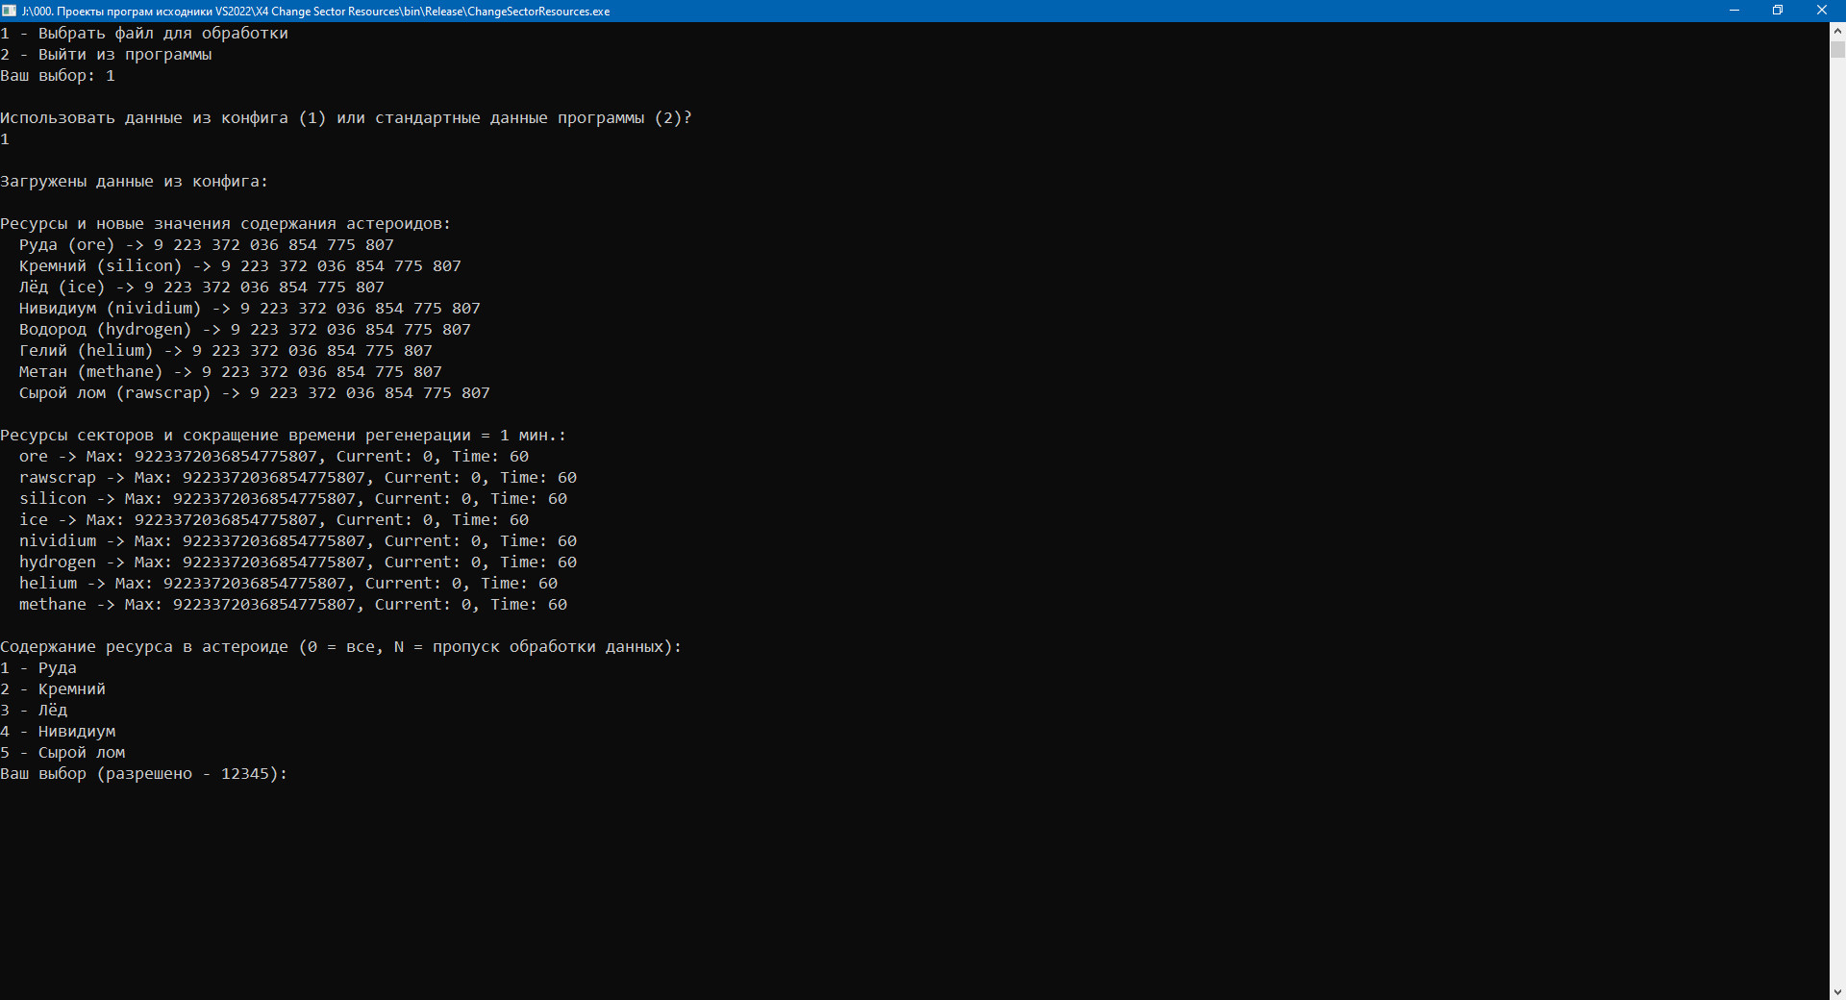Click the vertical scrollbar thumb

tap(1837, 50)
